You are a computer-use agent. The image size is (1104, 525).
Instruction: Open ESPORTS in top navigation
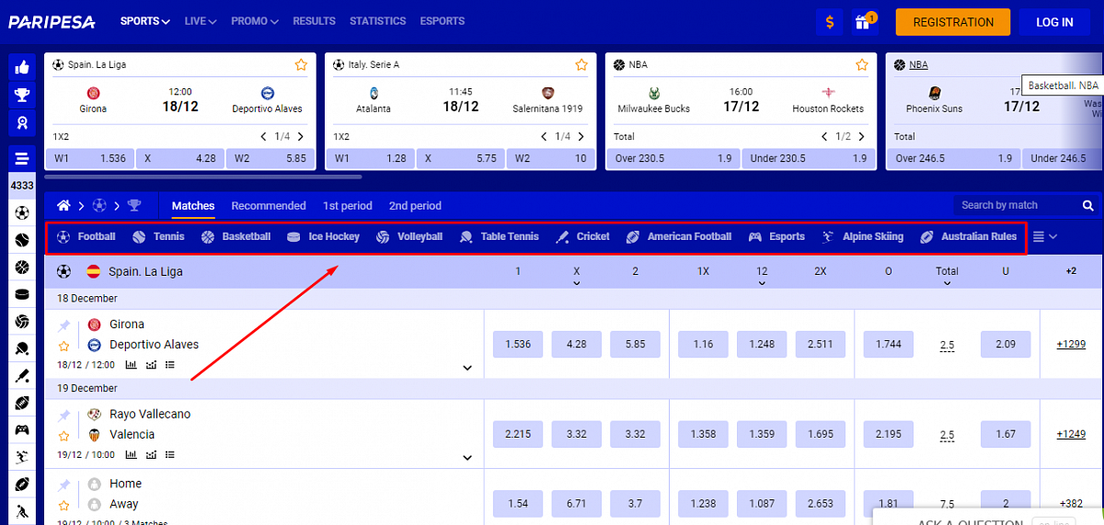[x=443, y=21]
